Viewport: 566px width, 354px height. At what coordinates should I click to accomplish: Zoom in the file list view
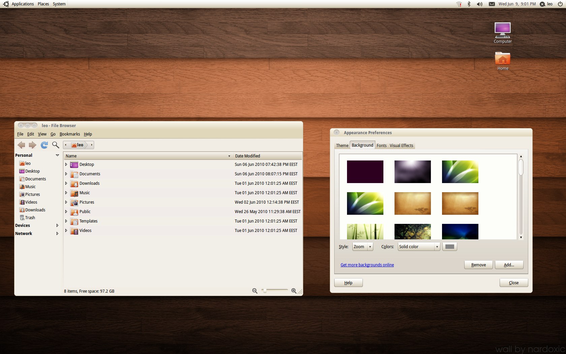[x=294, y=291]
